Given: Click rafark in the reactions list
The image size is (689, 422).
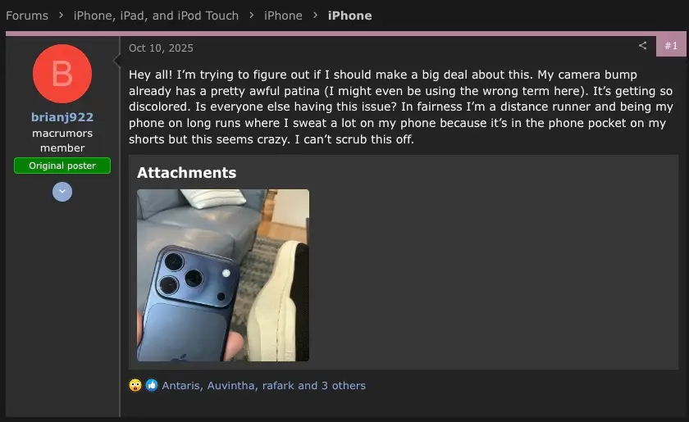Looking at the screenshot, I should [278, 386].
